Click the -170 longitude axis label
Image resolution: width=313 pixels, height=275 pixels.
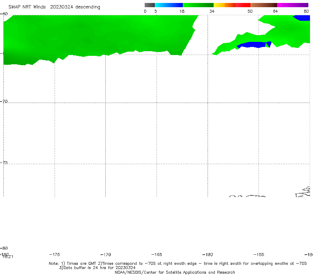(x=106, y=255)
